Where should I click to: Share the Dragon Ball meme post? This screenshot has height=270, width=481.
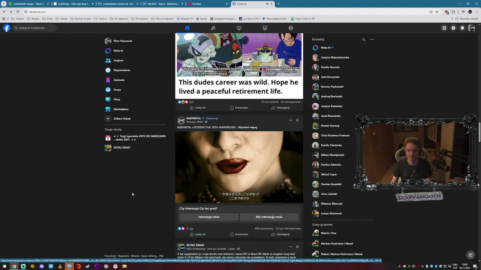pos(280,108)
